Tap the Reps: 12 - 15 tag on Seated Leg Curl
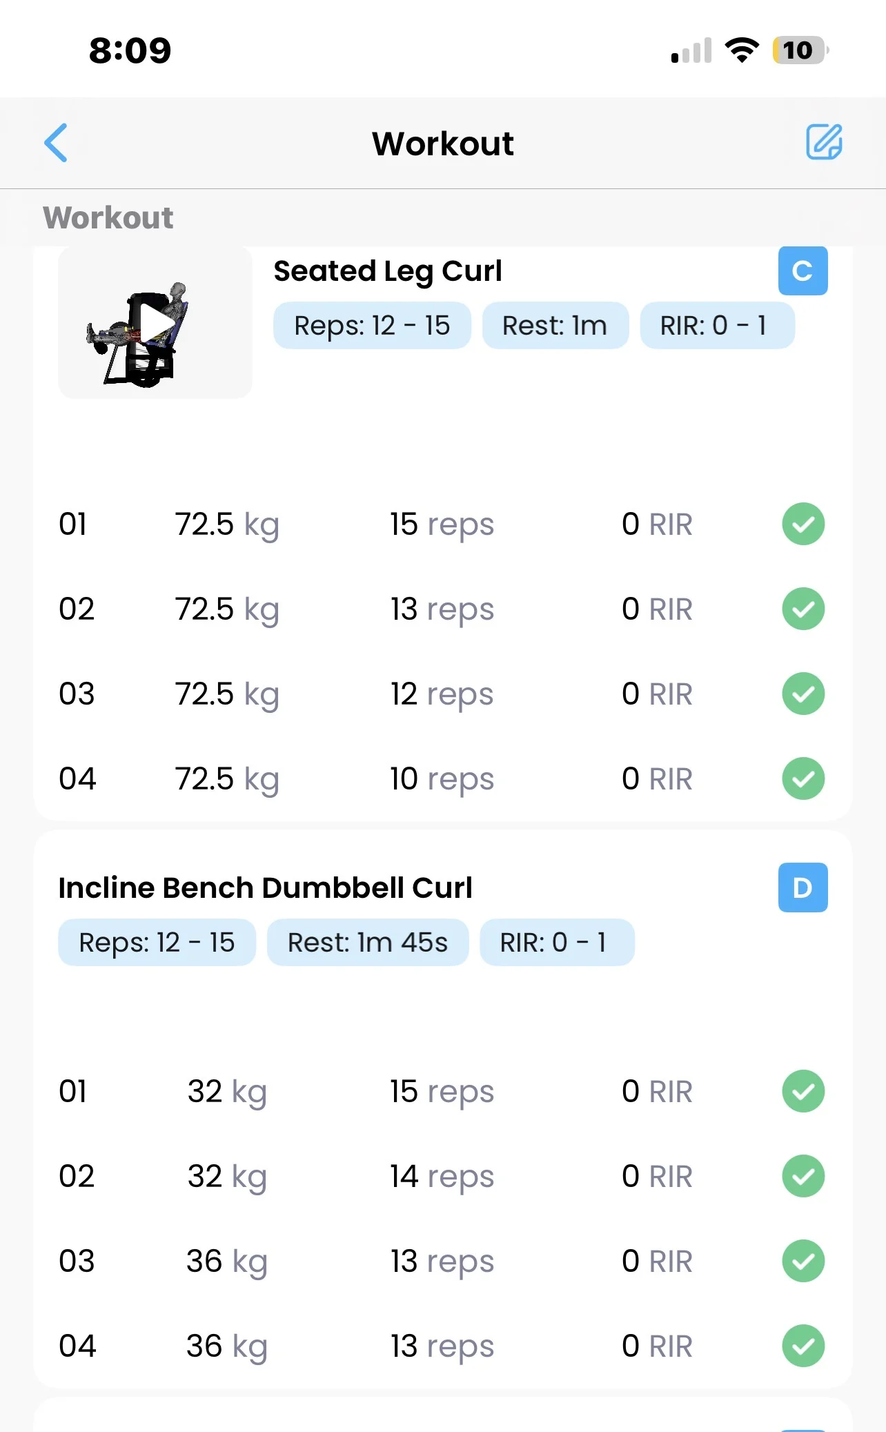The height and width of the screenshot is (1432, 886). [x=372, y=326]
